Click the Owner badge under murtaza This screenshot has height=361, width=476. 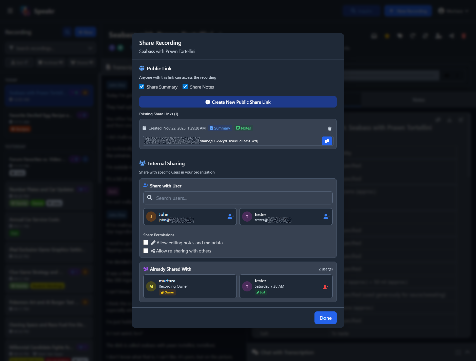coord(167,292)
